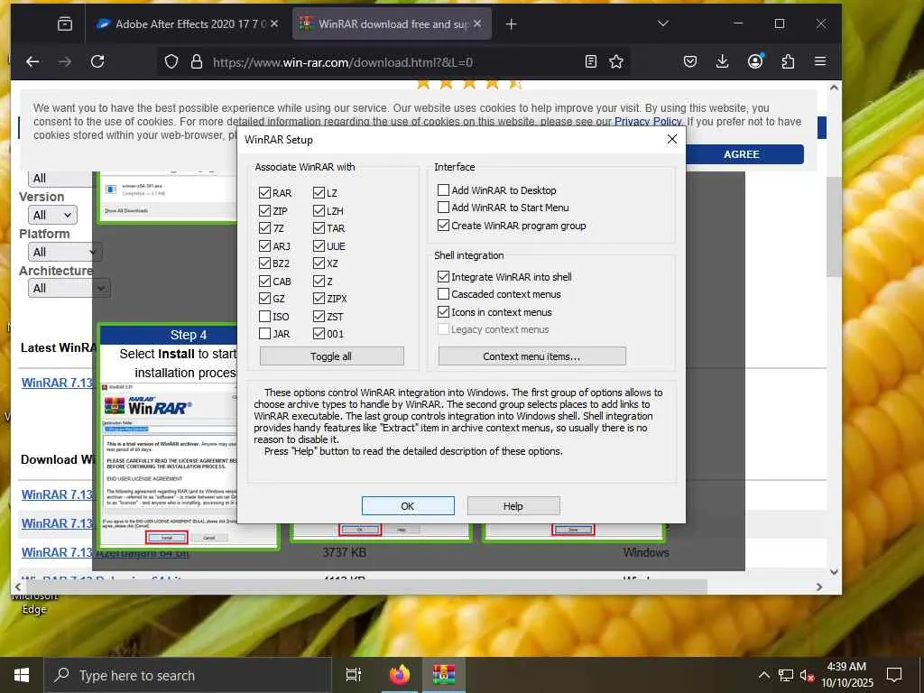Uncheck the RAR association checkbox

click(x=264, y=193)
